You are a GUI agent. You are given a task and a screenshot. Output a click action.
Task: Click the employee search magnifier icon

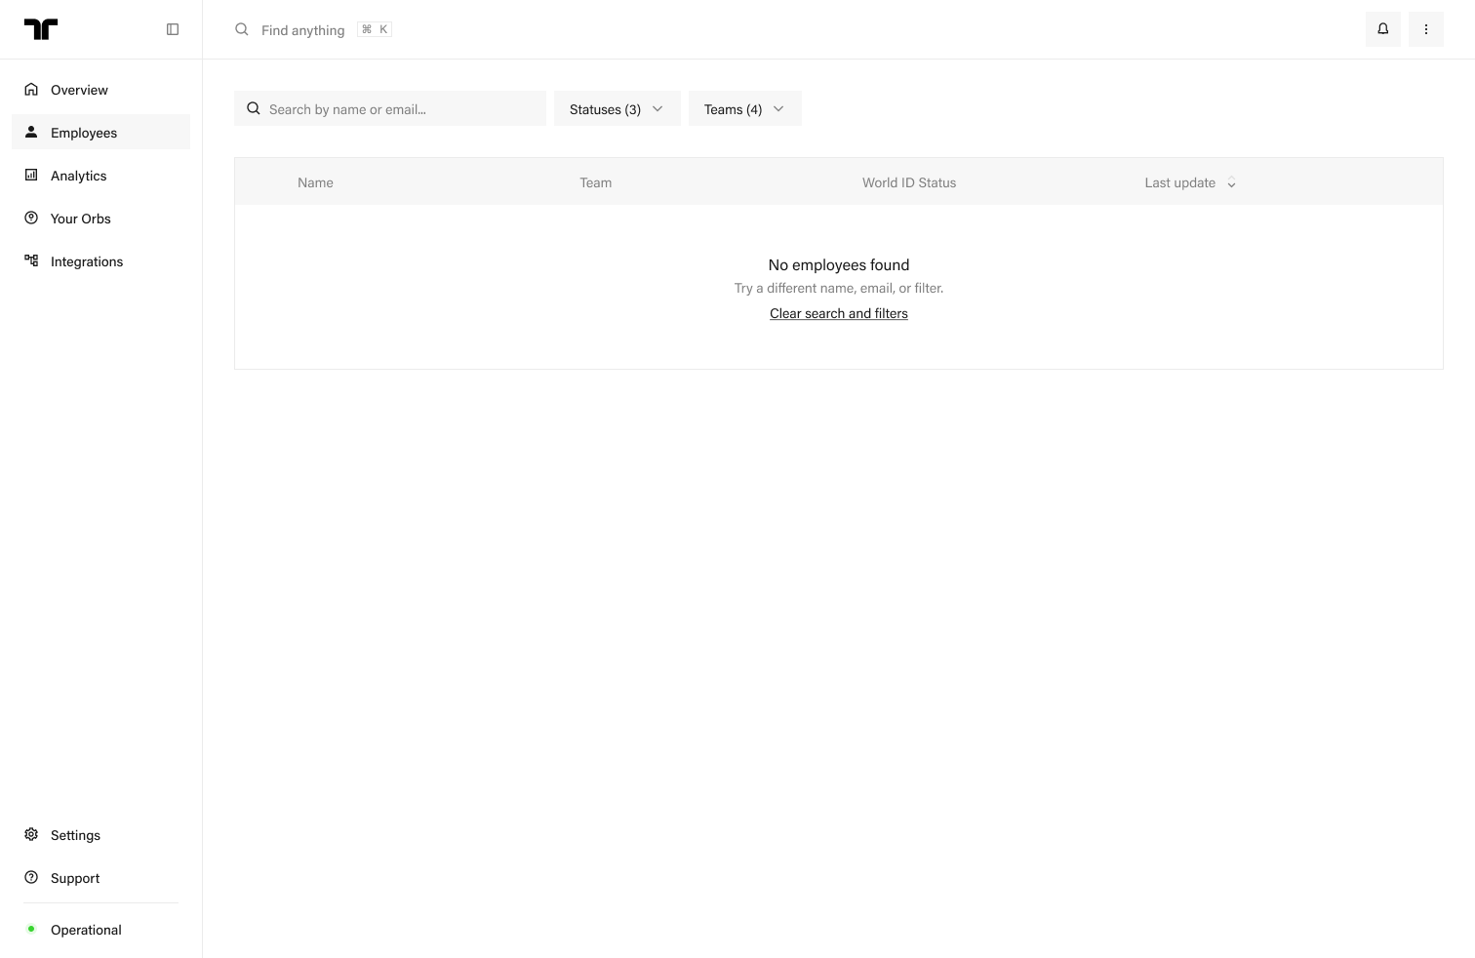[x=254, y=108]
